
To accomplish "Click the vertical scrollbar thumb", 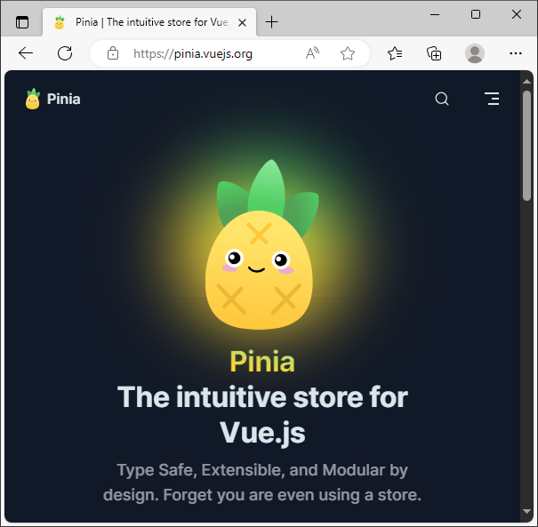I will pos(527,146).
